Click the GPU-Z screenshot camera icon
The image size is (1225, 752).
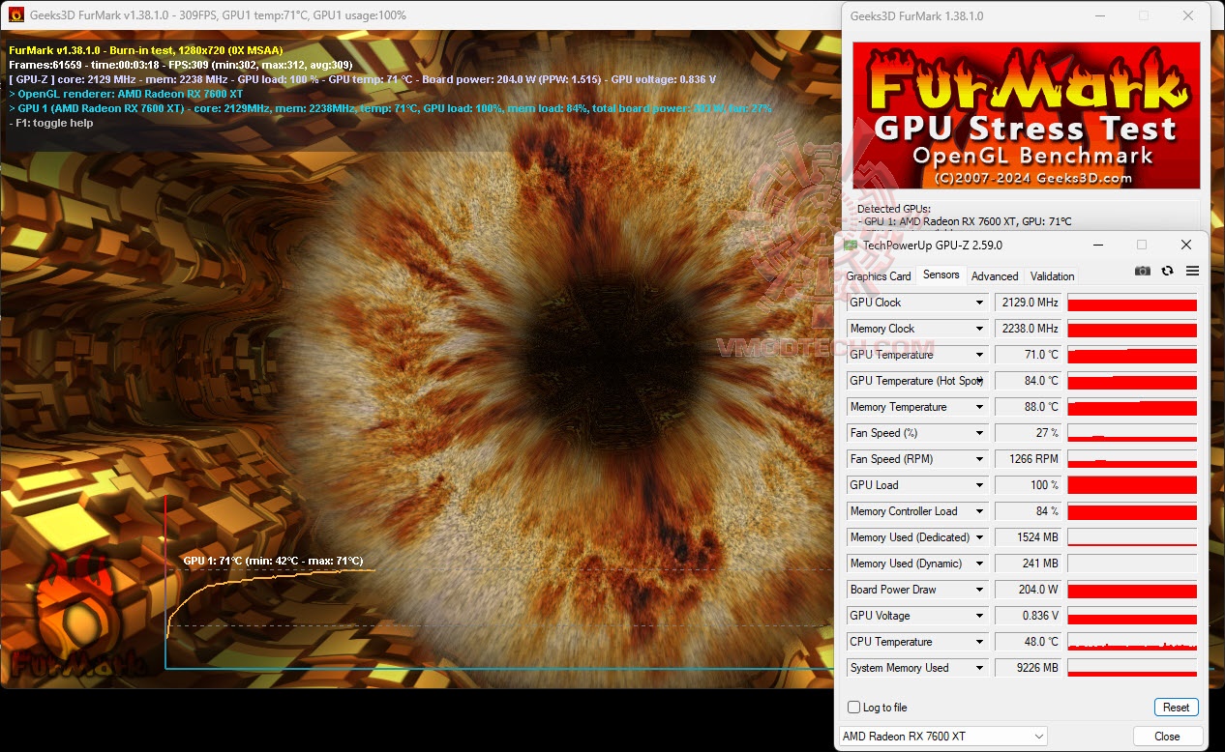[x=1143, y=272]
